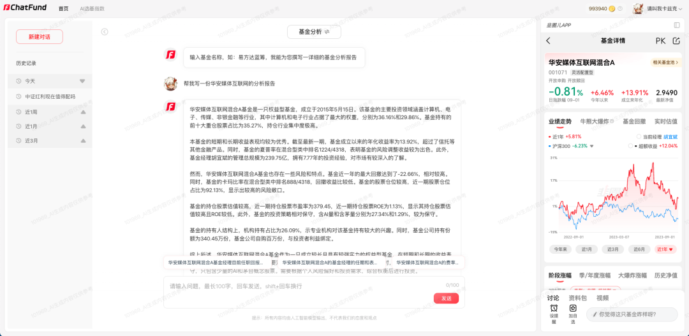Switch to the 季/年度涨幅 tab
This screenshot has width=689, height=336.
coord(595,276)
